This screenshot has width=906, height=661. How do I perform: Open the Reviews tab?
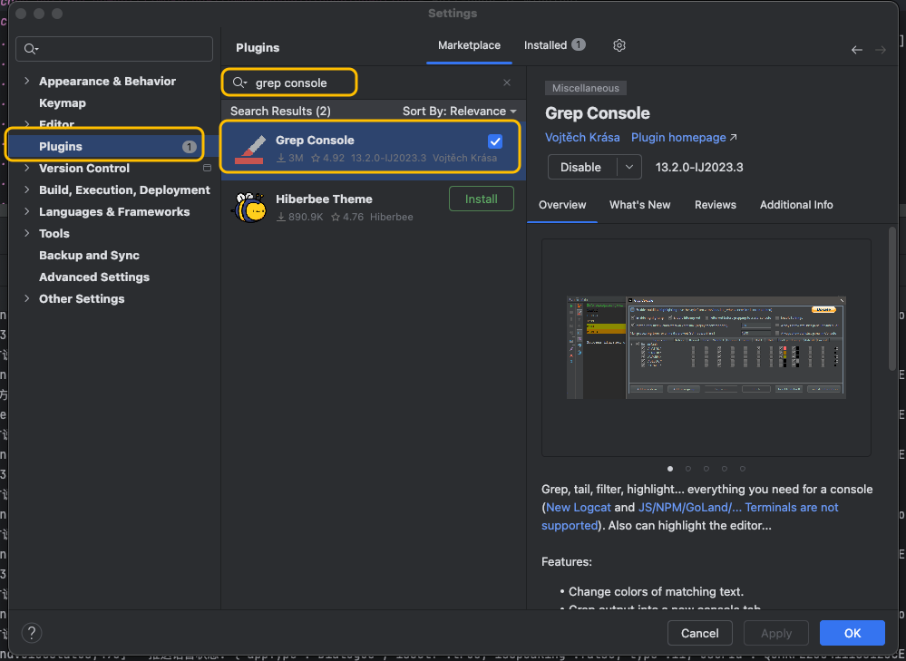click(716, 205)
